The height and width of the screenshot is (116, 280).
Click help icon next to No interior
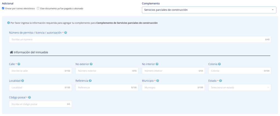(x=157, y=64)
